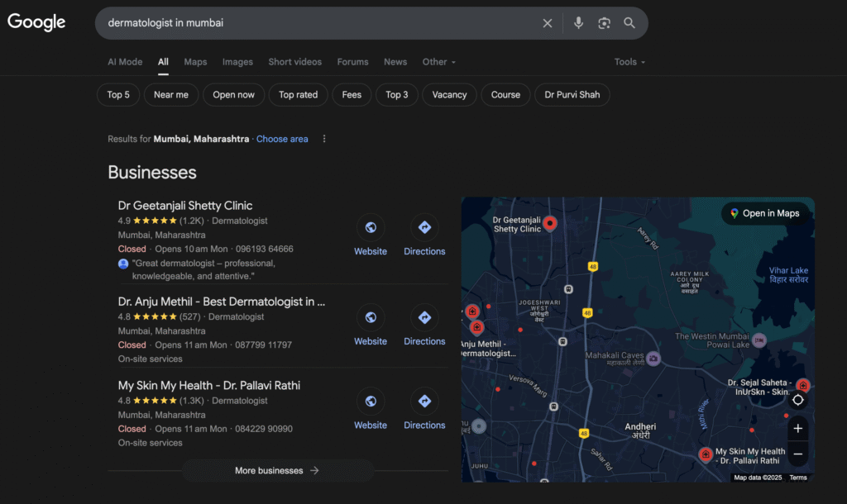
Task: Start voice search with the microphone icon
Action: 578,22
